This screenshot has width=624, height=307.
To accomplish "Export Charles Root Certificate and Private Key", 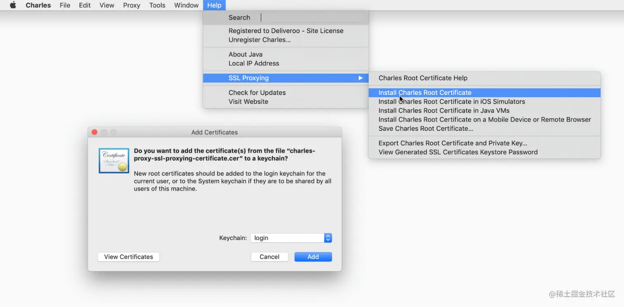I will (485, 143).
